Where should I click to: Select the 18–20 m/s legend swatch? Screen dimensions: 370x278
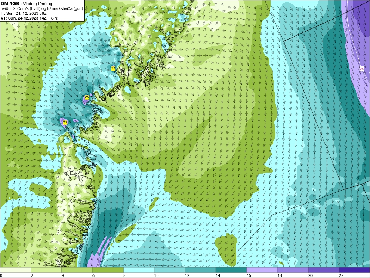click(293, 270)
